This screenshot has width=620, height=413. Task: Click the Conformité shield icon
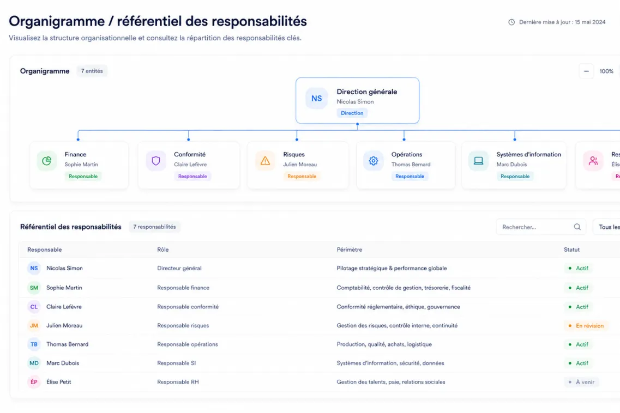[156, 161]
